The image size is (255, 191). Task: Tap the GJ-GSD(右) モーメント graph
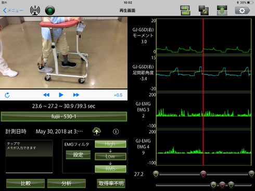click(x=204, y=36)
